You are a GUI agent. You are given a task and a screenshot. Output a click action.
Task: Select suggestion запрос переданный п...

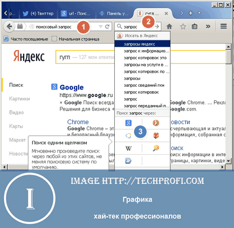[x=142, y=106]
